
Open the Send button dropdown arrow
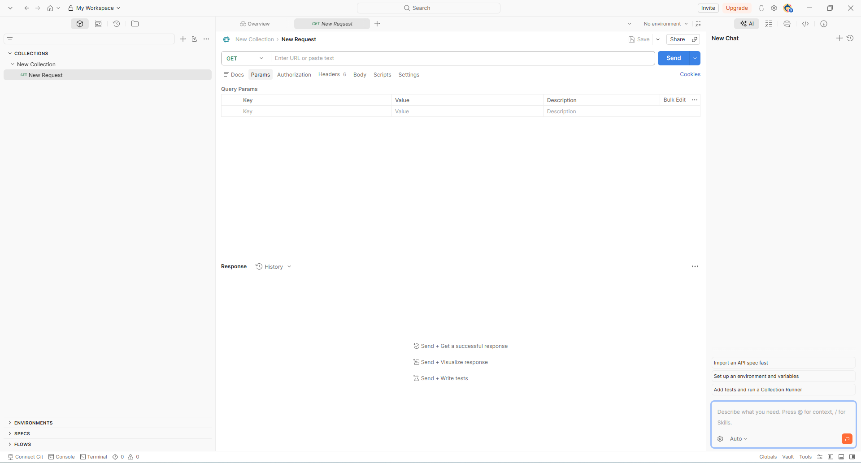pyautogui.click(x=695, y=58)
